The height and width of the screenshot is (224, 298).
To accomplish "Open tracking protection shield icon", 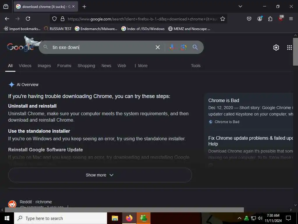I will point(54,19).
